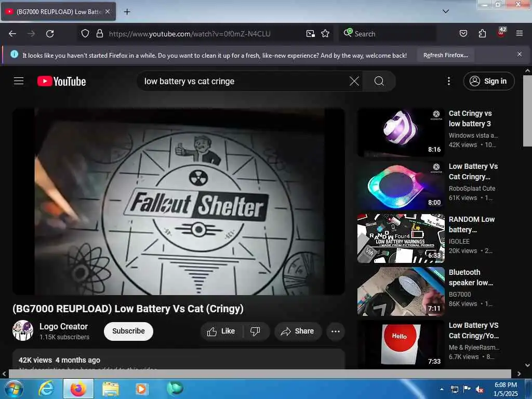Submit search with magnifier button
The image size is (532, 399).
[379, 81]
